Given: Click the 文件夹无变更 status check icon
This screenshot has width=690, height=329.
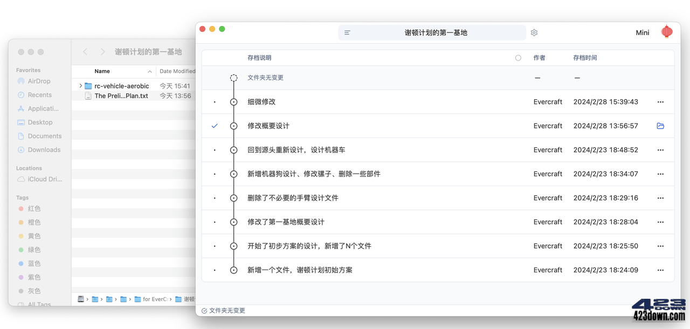Looking at the screenshot, I should pos(204,311).
